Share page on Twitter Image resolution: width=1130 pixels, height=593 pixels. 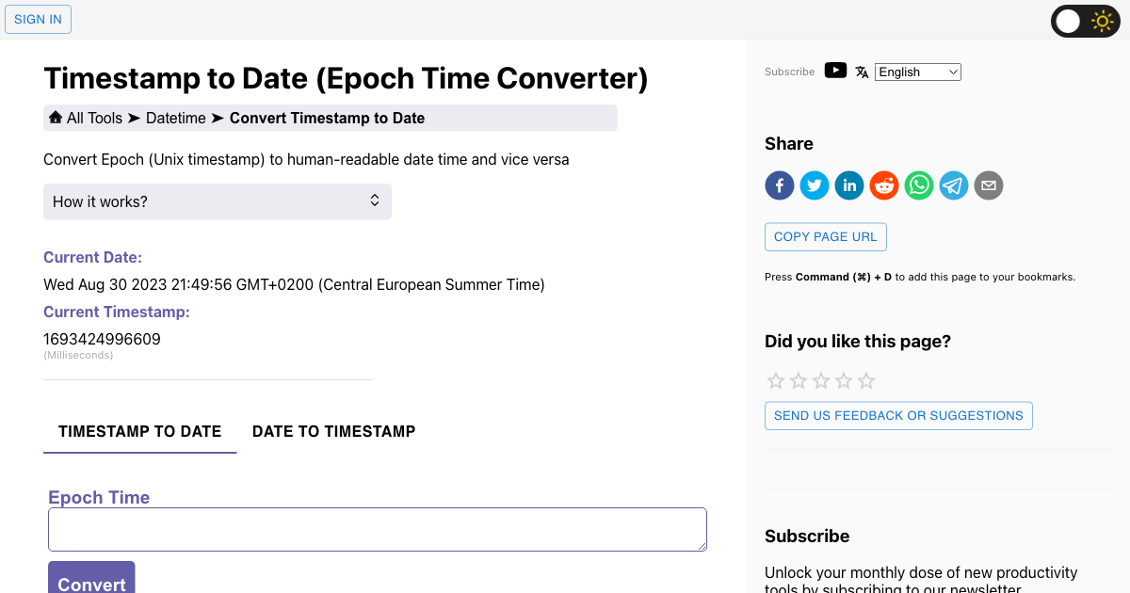tap(815, 185)
